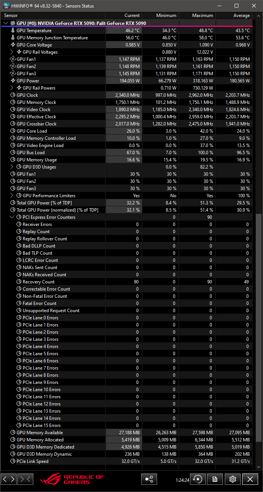Click the Current column header

pyautogui.click(x=124, y=15)
